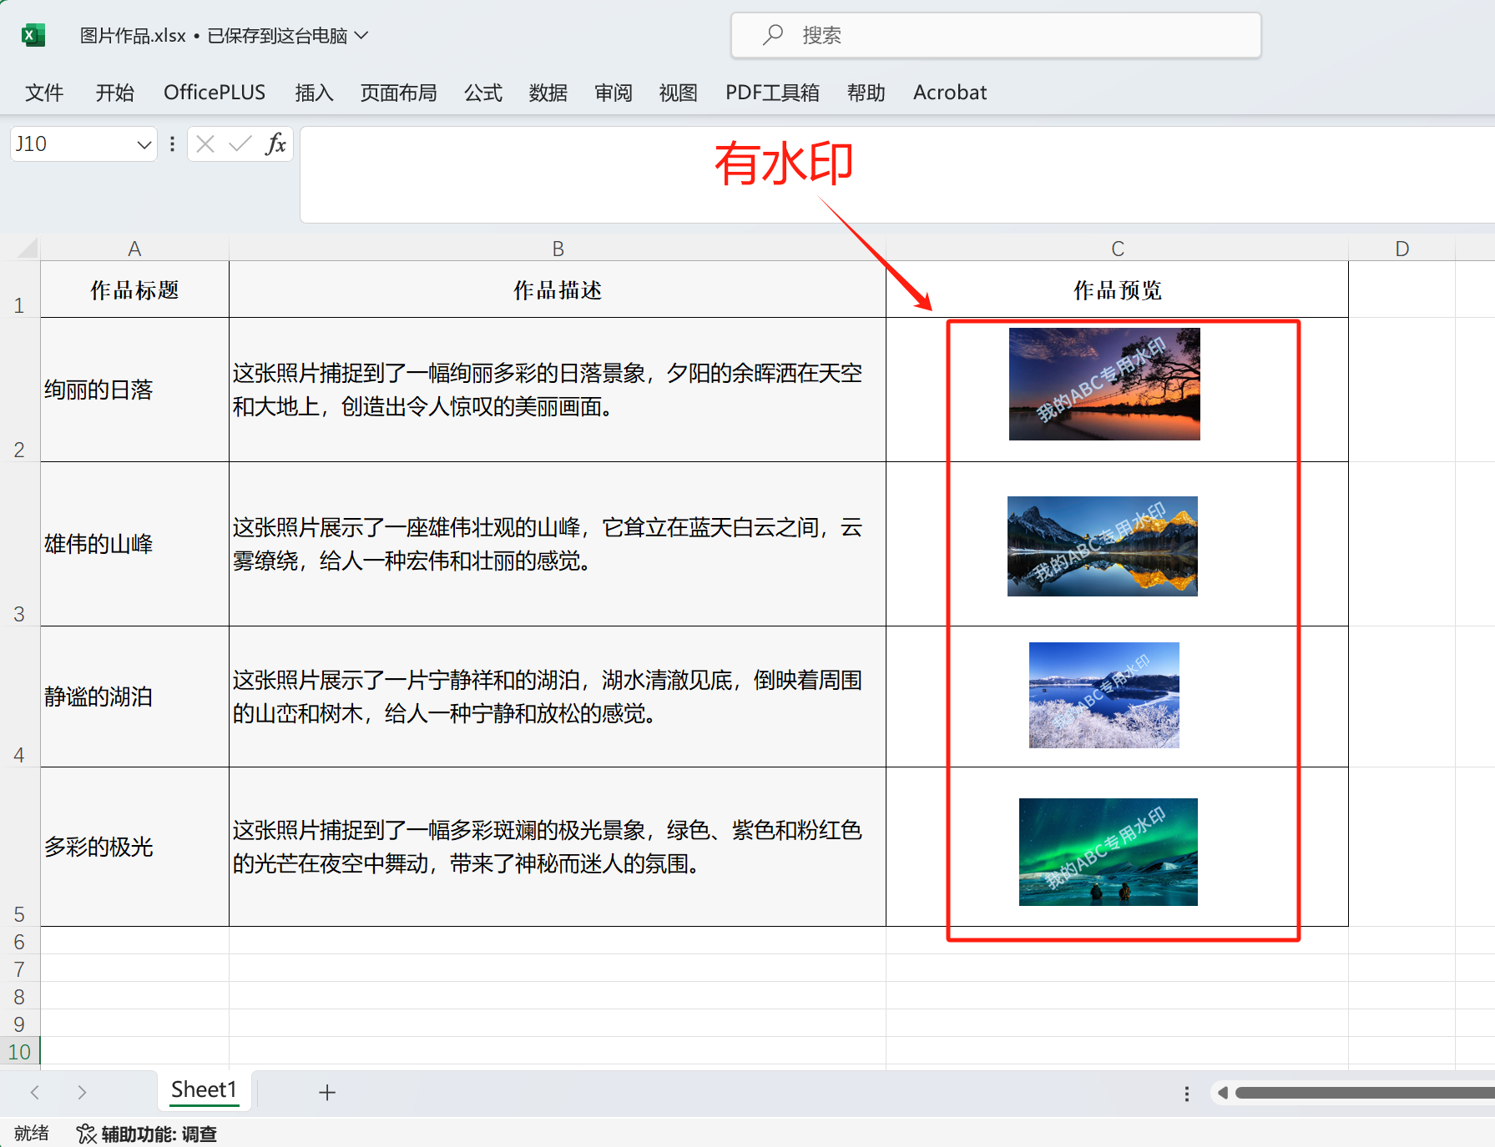The width and height of the screenshot is (1495, 1147).
Task: Select the Sheet1 tab
Action: [204, 1089]
